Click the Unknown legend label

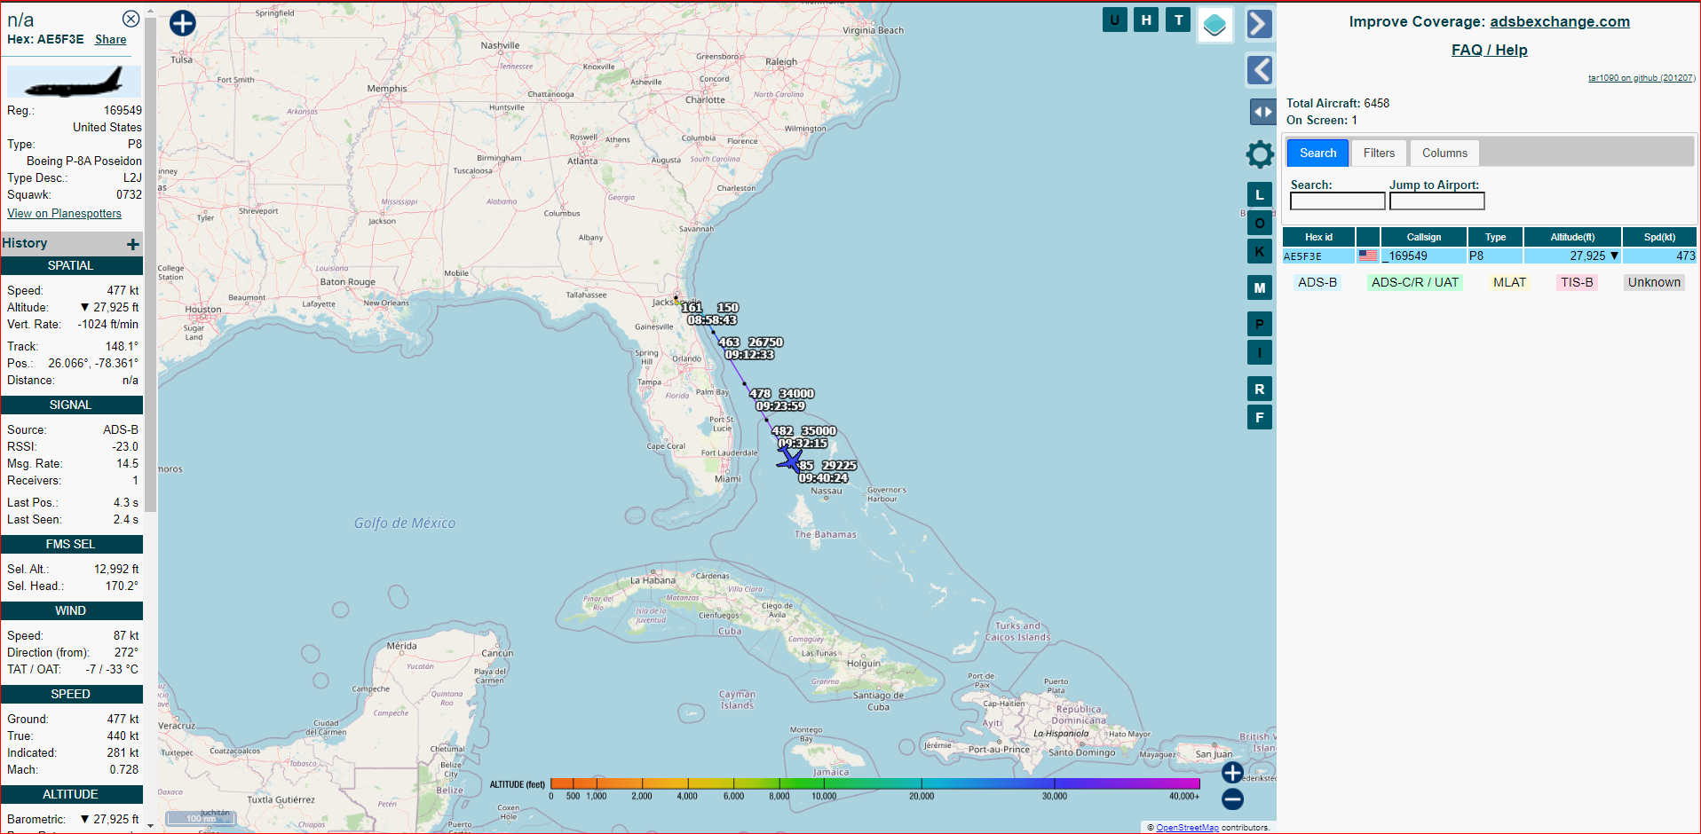tap(1654, 282)
